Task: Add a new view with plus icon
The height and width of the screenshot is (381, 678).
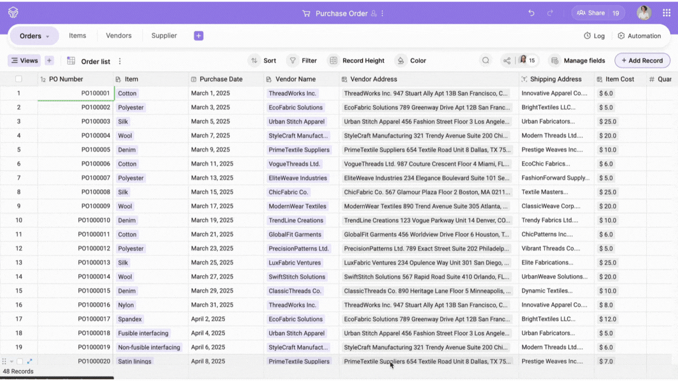Action: coord(49,61)
